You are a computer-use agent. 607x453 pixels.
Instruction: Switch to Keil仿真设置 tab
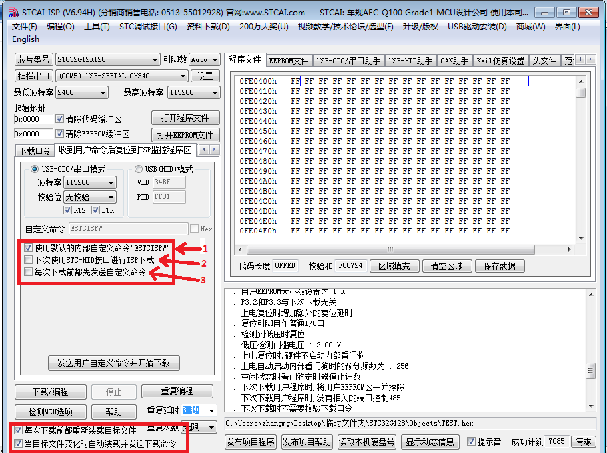(500, 61)
